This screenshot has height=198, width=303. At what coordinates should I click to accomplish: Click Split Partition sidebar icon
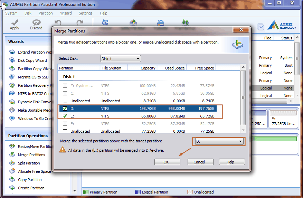click(12, 163)
